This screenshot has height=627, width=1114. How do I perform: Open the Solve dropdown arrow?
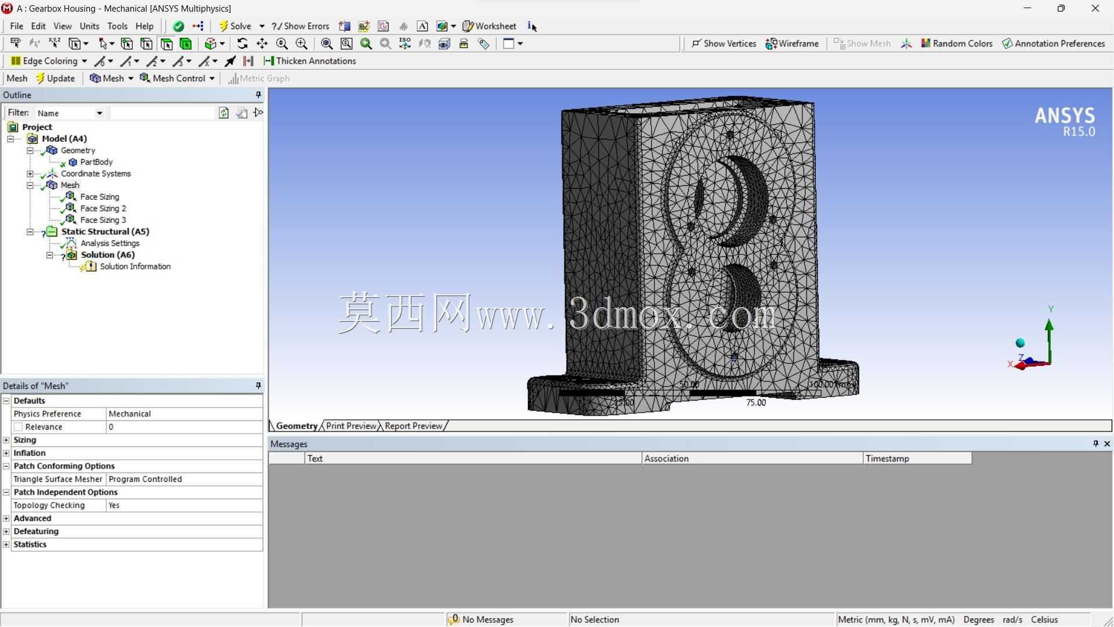[262, 26]
